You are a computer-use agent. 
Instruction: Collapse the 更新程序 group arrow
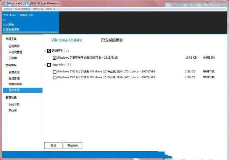(x=45, y=51)
